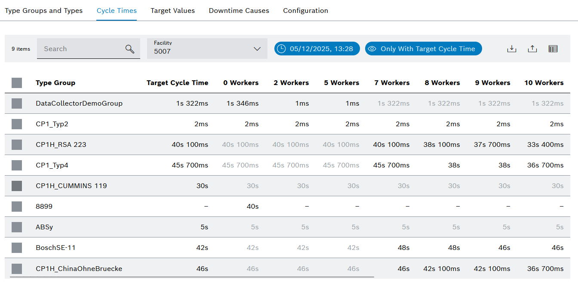Viewport: 578px width, 286px height.
Task: Open the table column settings icon
Action: pyautogui.click(x=553, y=49)
